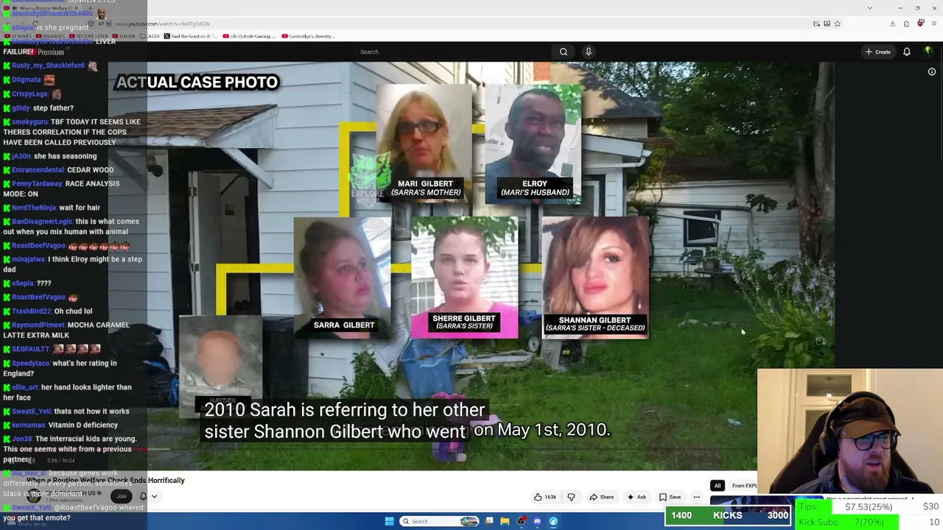
Task: Click chat username PennyTardaway
Action: [36, 184]
